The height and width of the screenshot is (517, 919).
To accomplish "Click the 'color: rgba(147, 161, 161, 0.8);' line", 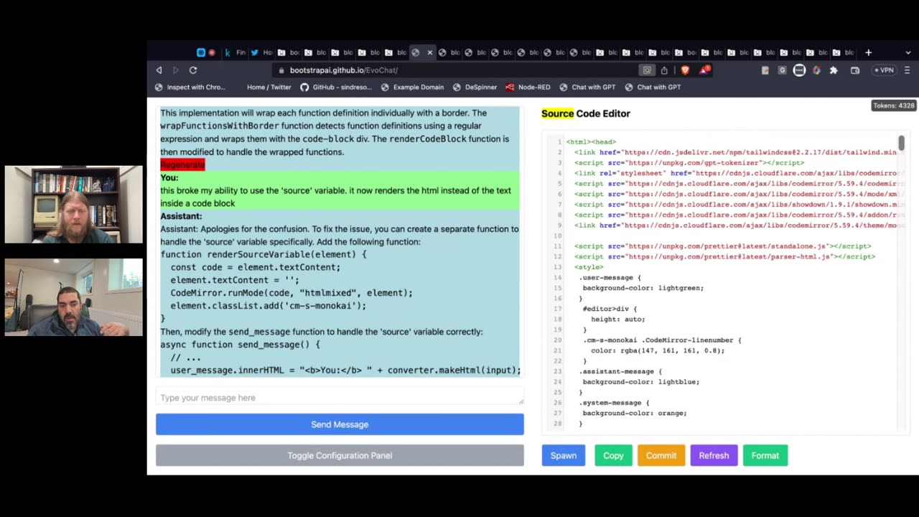I will pyautogui.click(x=658, y=350).
